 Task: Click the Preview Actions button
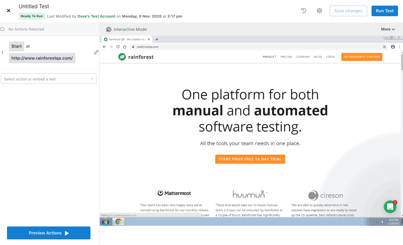[49, 233]
